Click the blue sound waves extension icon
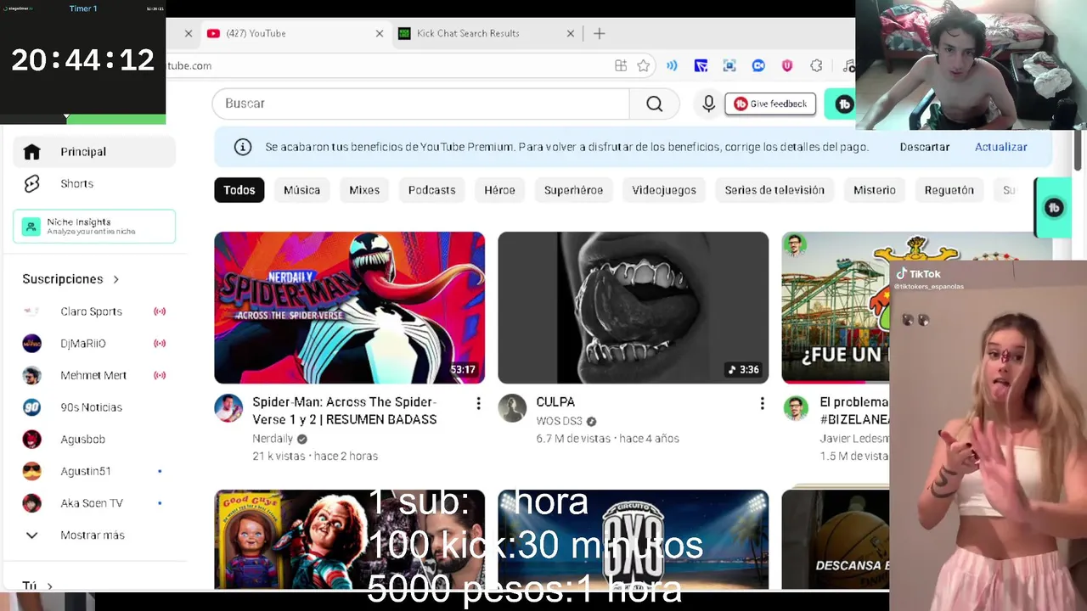This screenshot has width=1087, height=611. point(672,65)
